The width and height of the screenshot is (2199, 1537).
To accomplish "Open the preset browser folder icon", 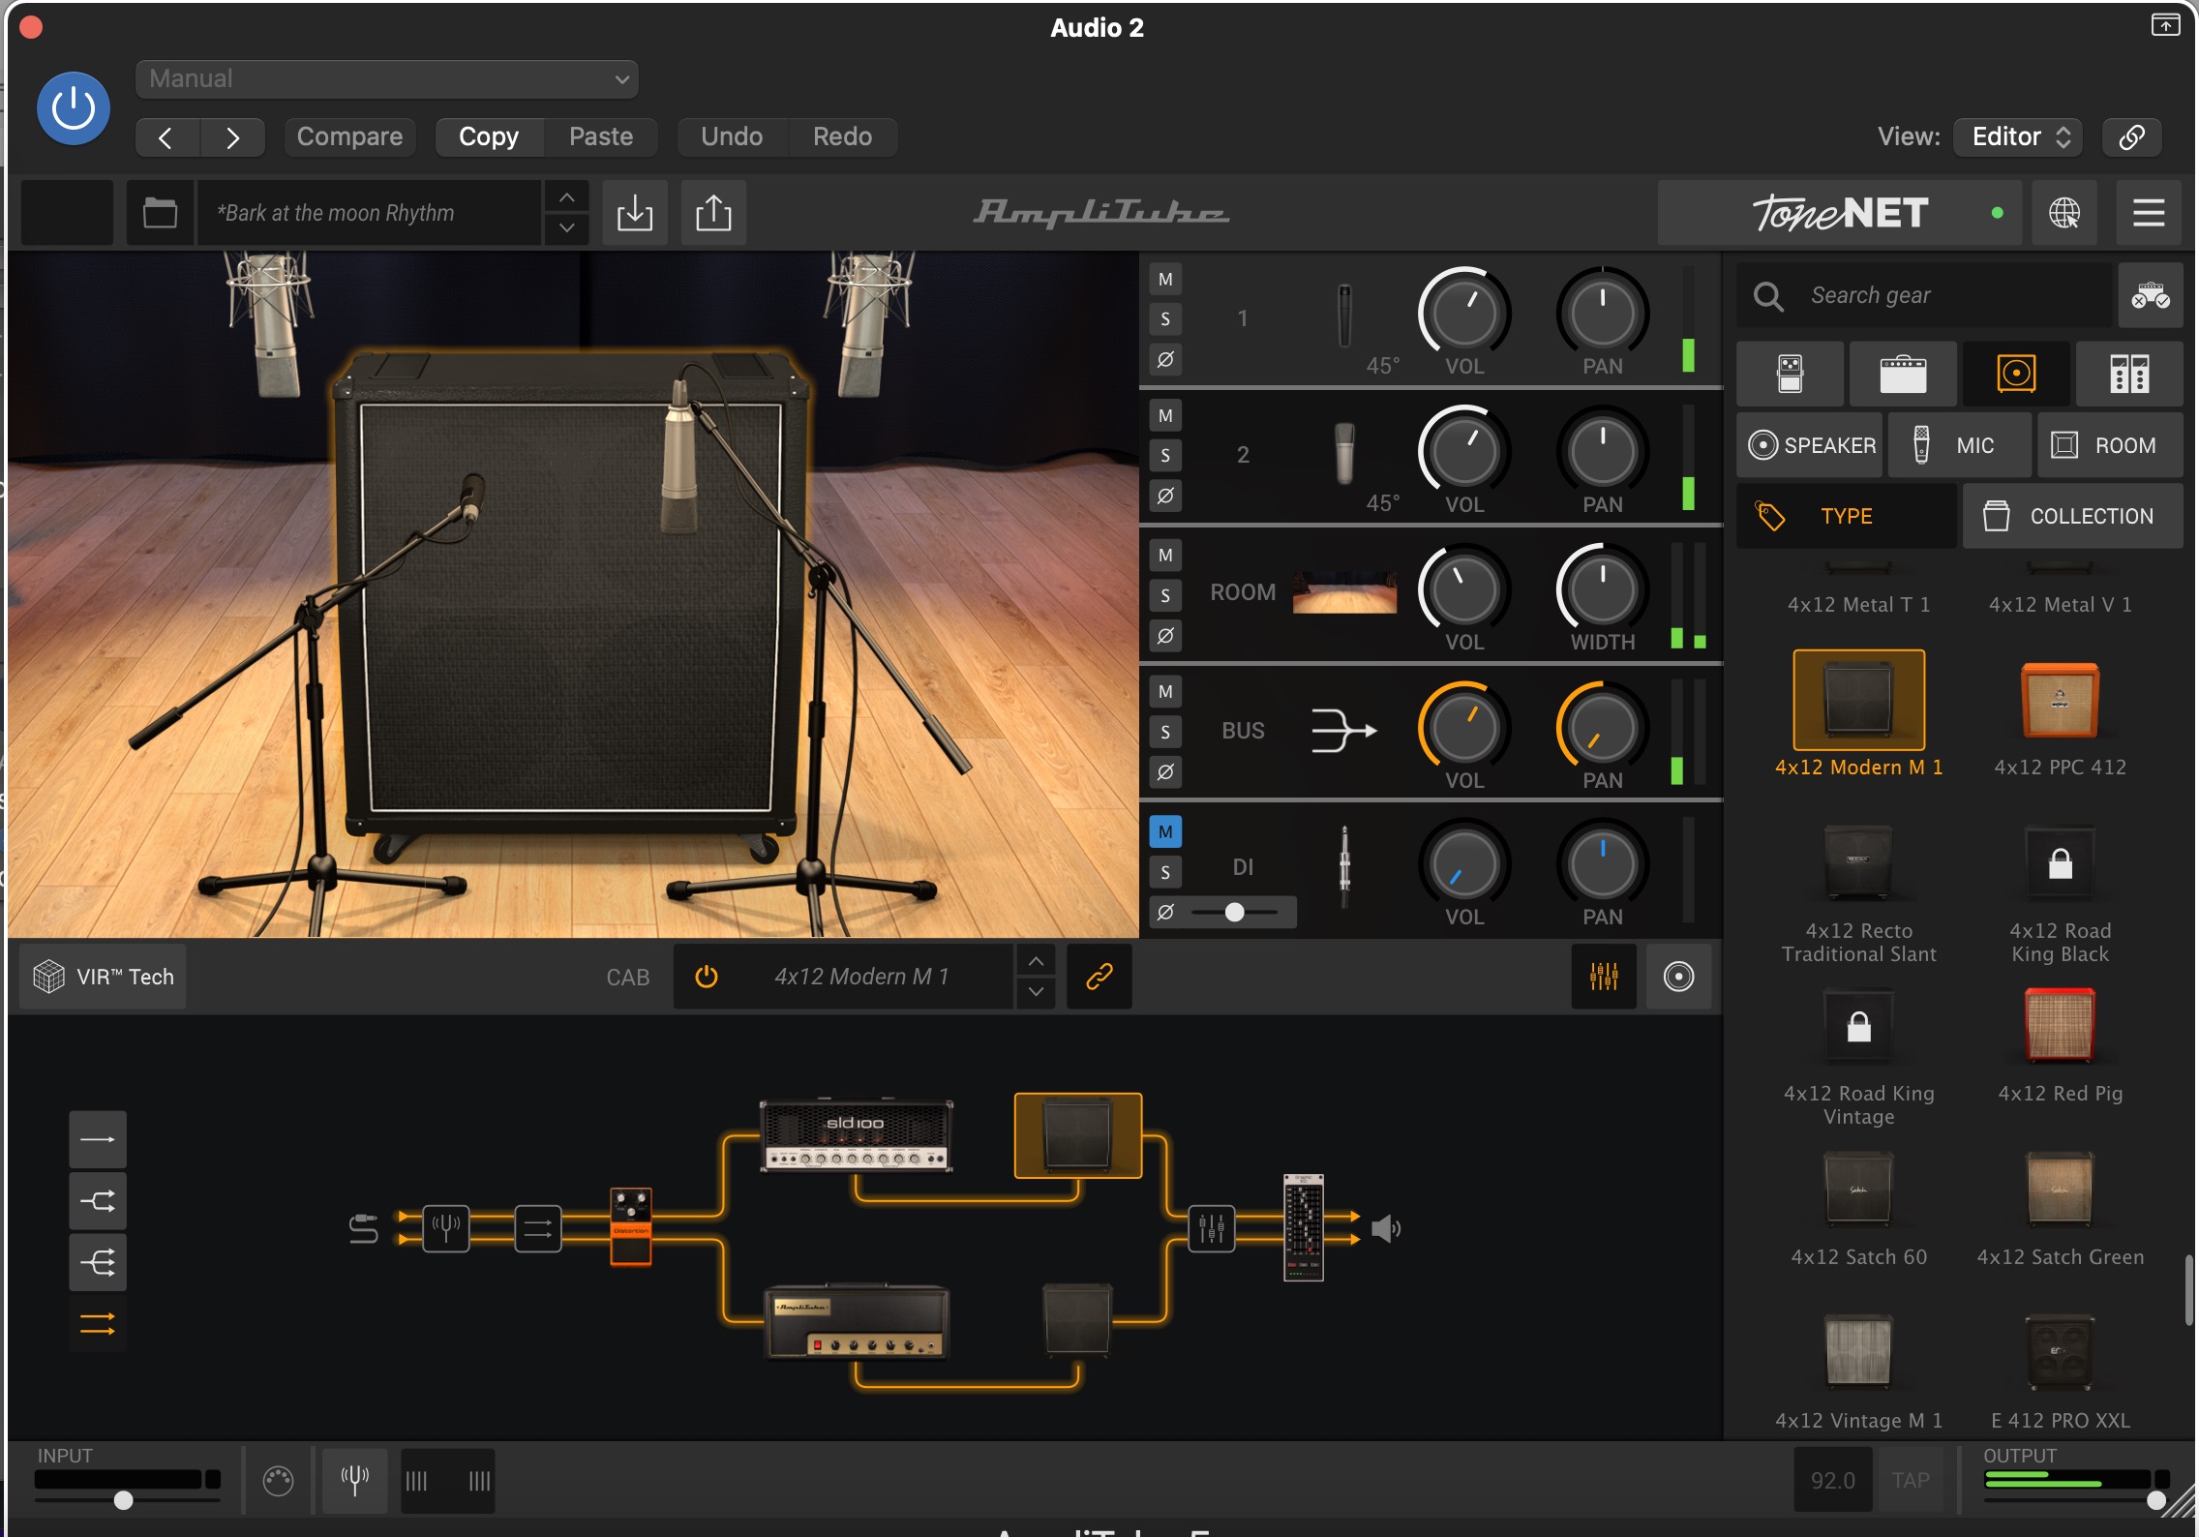I will click(x=161, y=212).
